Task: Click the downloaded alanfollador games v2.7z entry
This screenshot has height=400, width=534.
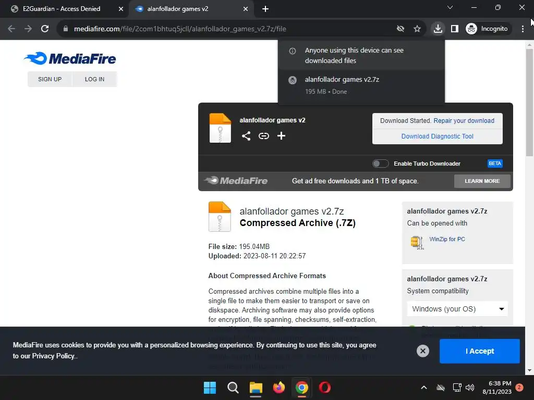Action: click(361, 85)
